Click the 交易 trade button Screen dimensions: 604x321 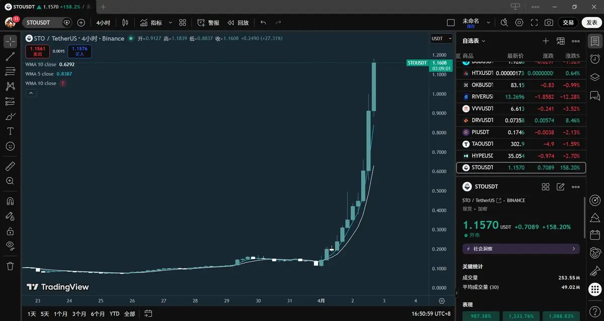pyautogui.click(x=568, y=23)
